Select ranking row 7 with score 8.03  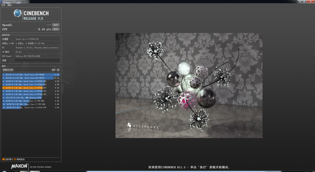pyautogui.click(x=31, y=94)
